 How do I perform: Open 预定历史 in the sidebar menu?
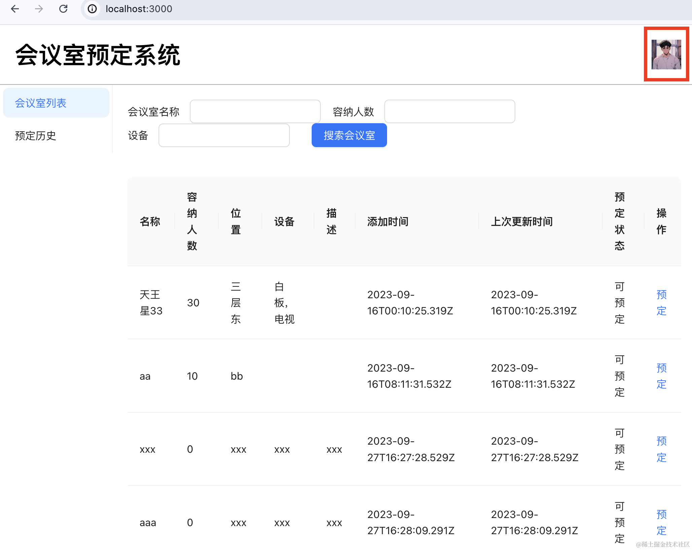click(36, 136)
